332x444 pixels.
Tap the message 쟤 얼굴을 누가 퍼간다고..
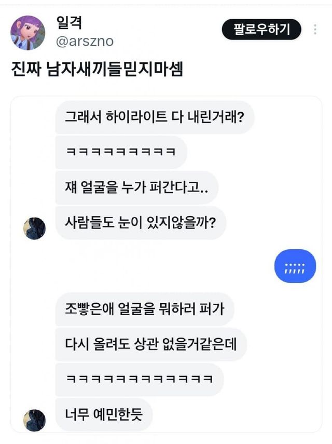coord(136,187)
